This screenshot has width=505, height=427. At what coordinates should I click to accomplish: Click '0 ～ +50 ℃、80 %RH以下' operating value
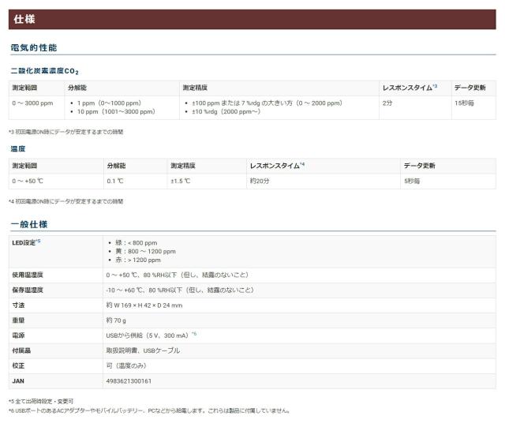[177, 275]
